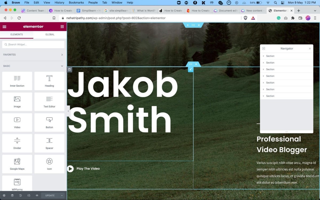The height and width of the screenshot is (200, 320).
Task: Open the Elementor hamburger menu
Action: (4, 27)
